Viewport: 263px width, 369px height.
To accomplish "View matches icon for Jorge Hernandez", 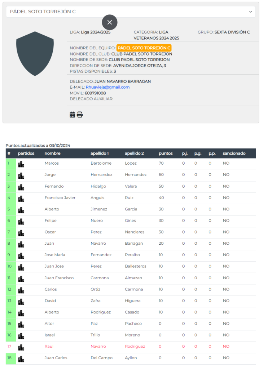I will [21, 176].
